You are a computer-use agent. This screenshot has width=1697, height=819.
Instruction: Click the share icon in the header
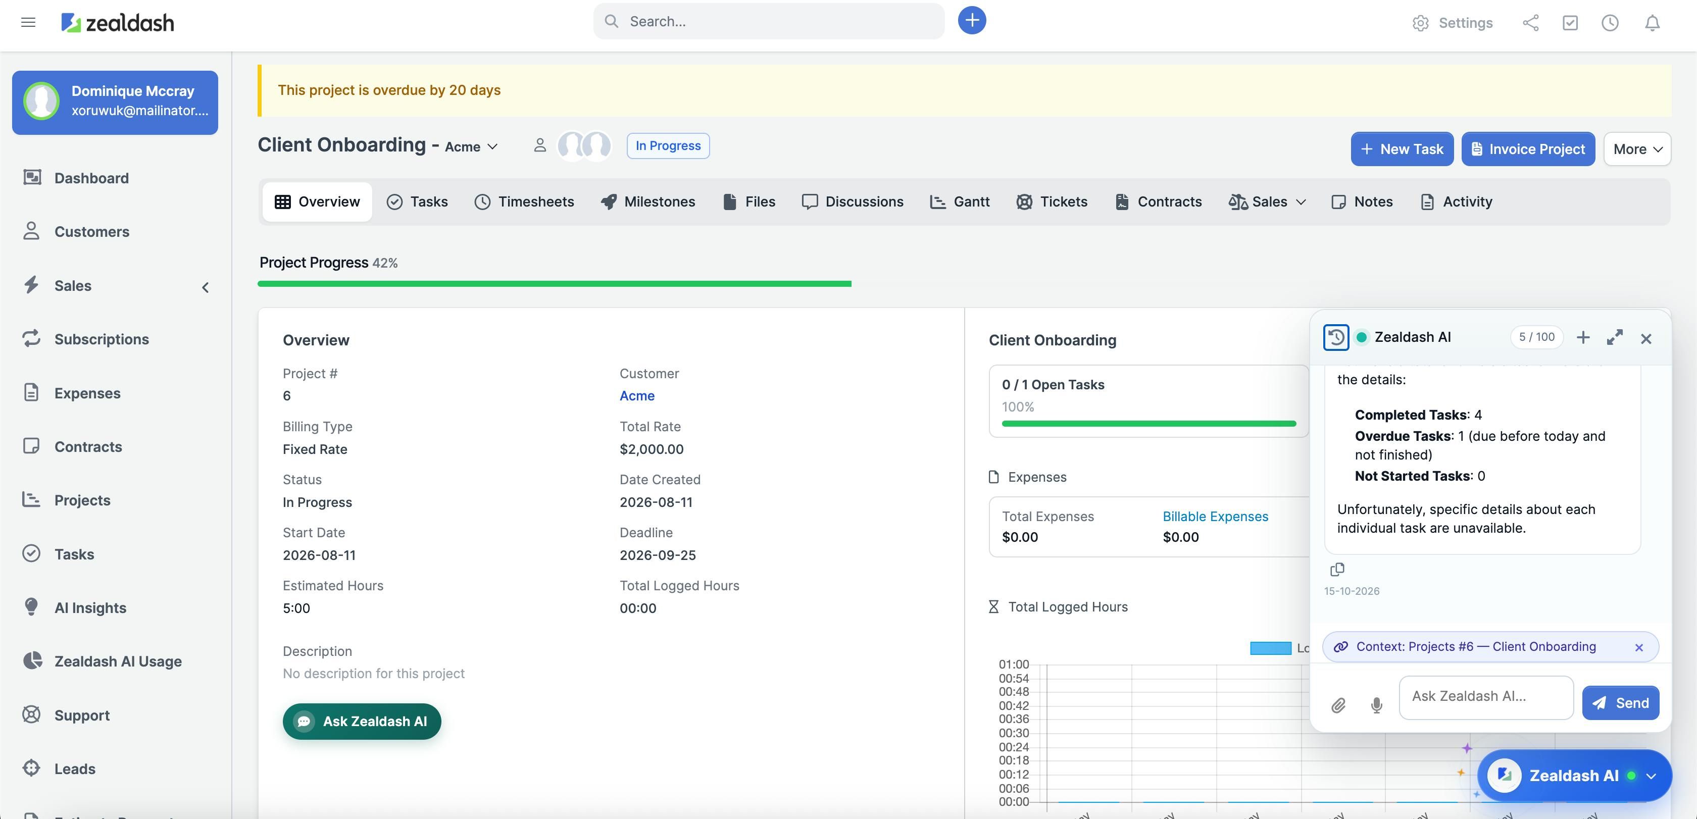tap(1530, 23)
